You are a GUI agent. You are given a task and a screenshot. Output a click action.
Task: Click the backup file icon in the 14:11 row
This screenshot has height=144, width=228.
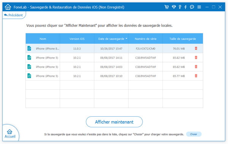click(x=29, y=58)
